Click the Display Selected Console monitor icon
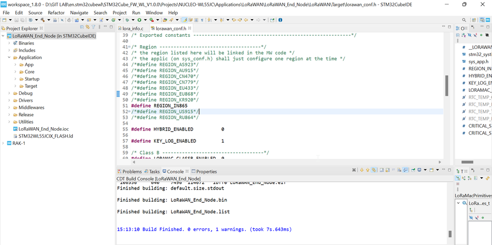The width and height of the screenshot is (492, 245). coord(419,170)
